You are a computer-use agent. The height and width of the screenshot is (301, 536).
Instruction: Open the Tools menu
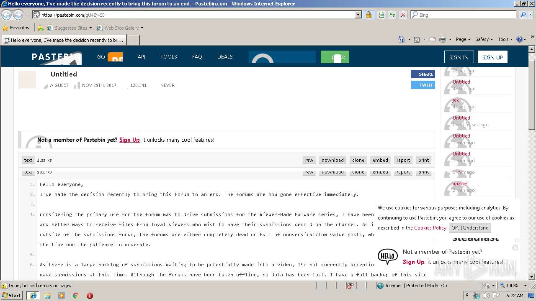coord(505,39)
